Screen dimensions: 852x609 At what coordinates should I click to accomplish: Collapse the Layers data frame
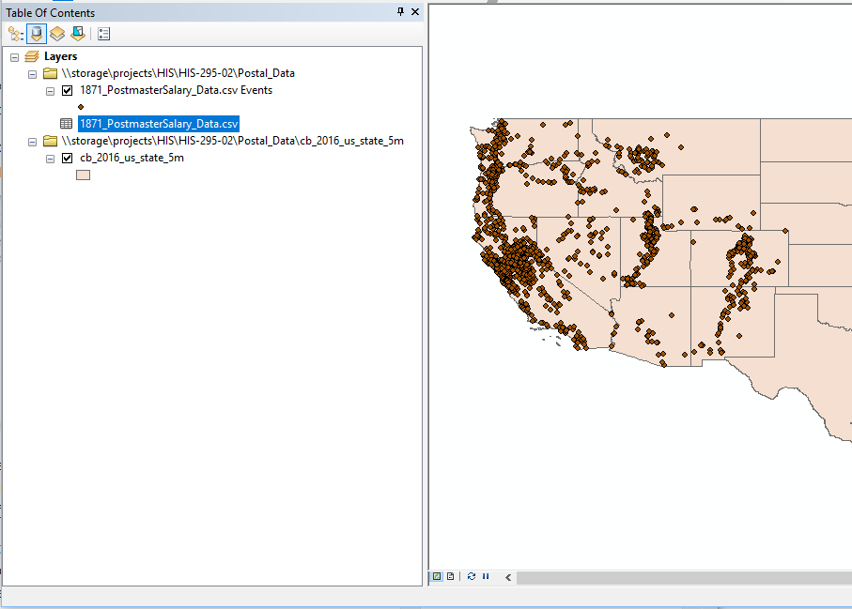pyautogui.click(x=15, y=57)
